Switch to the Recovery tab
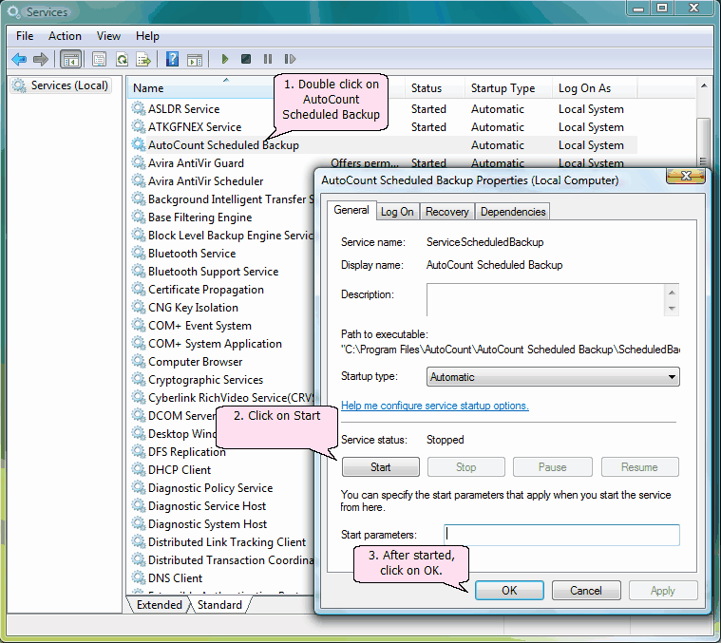This screenshot has height=643, width=721. coord(446,212)
